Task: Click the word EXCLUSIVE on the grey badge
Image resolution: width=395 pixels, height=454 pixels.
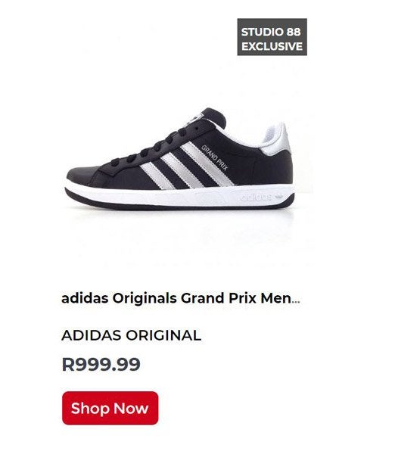Action: click(272, 46)
